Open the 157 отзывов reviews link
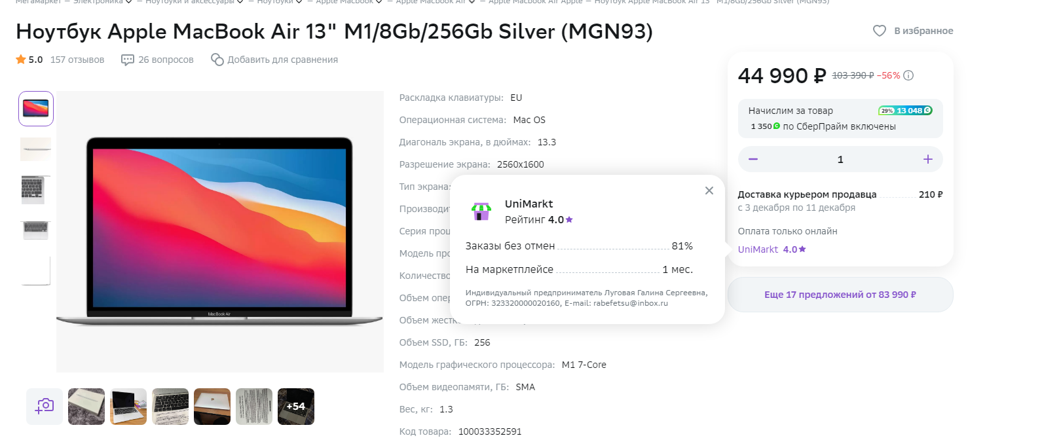Screen dimensions: 1061x438 coord(77,60)
